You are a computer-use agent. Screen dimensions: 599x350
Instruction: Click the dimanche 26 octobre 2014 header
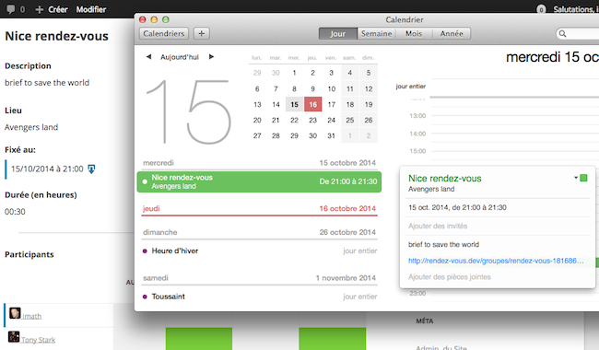[x=259, y=232]
